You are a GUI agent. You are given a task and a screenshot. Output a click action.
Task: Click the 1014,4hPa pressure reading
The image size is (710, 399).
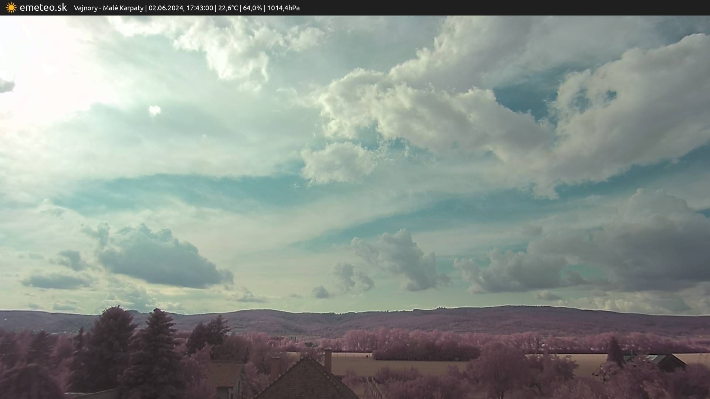[283, 8]
